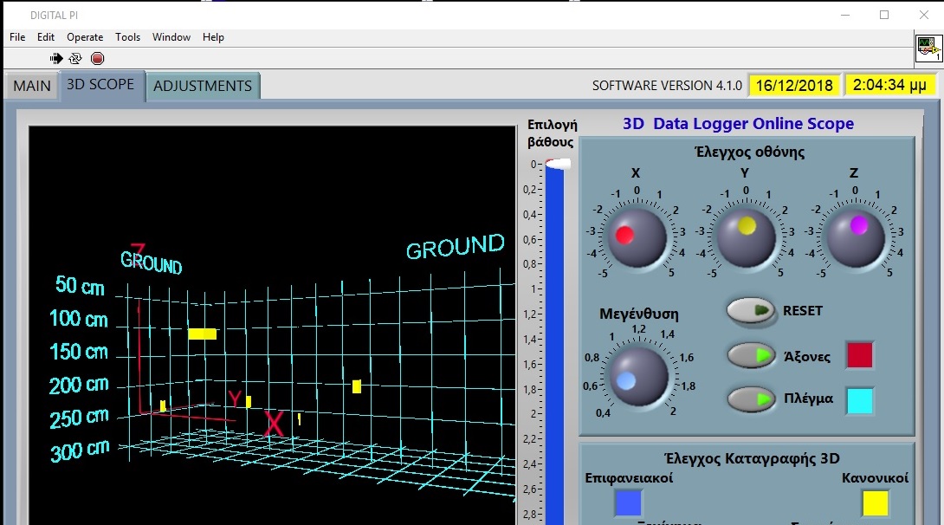Click the red Άξονες color swatch
This screenshot has width=944, height=525.
860,355
